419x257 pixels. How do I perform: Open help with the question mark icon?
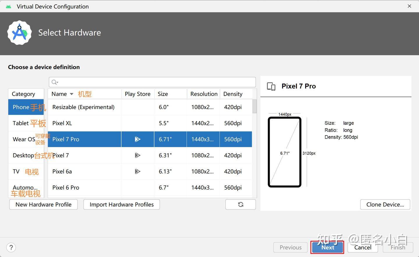click(11, 247)
